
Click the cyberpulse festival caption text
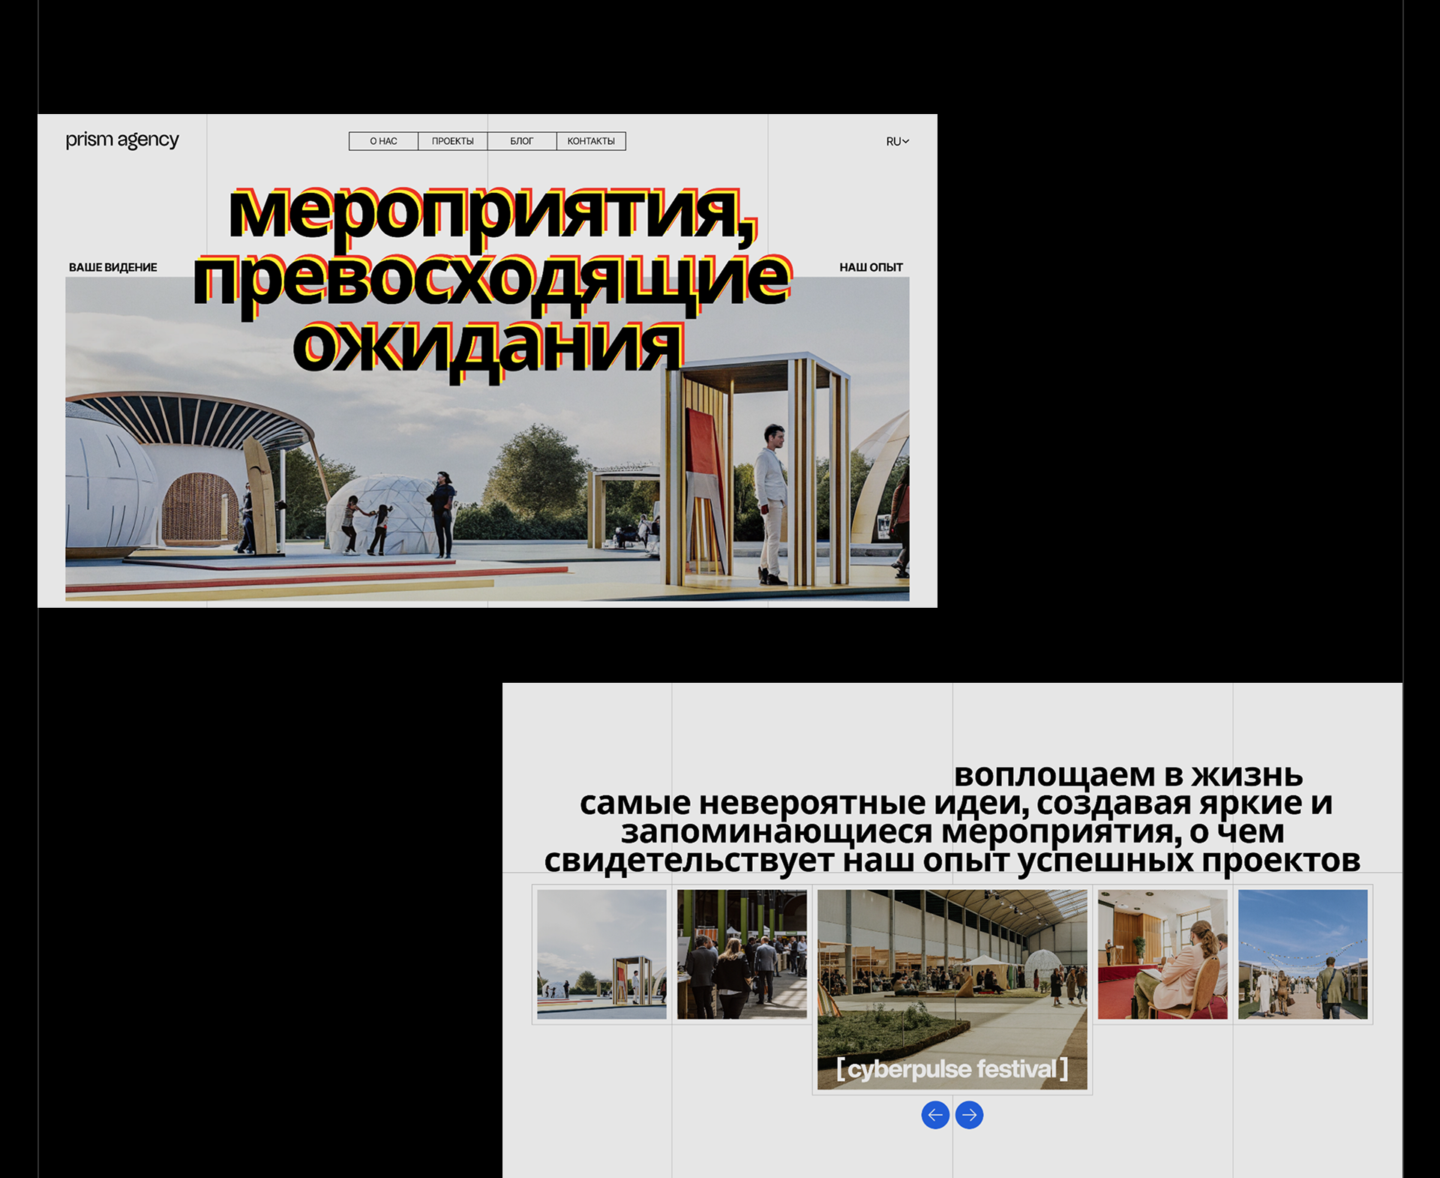coord(952,1068)
